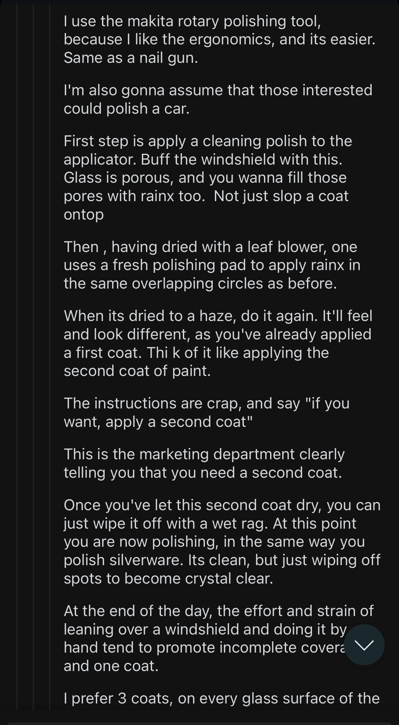Screen dimensions: 399x725
Task: Select the 'could polish a car' paragraph
Action: click(218, 99)
